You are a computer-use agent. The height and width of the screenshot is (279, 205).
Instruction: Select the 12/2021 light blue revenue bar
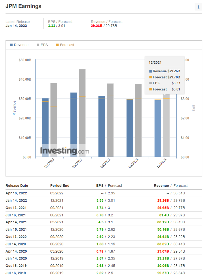[158, 128]
